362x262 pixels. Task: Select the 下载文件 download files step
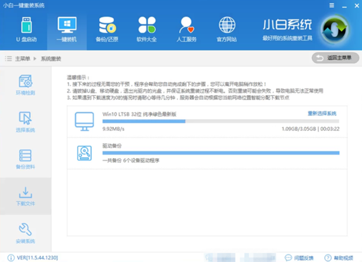(x=25, y=196)
